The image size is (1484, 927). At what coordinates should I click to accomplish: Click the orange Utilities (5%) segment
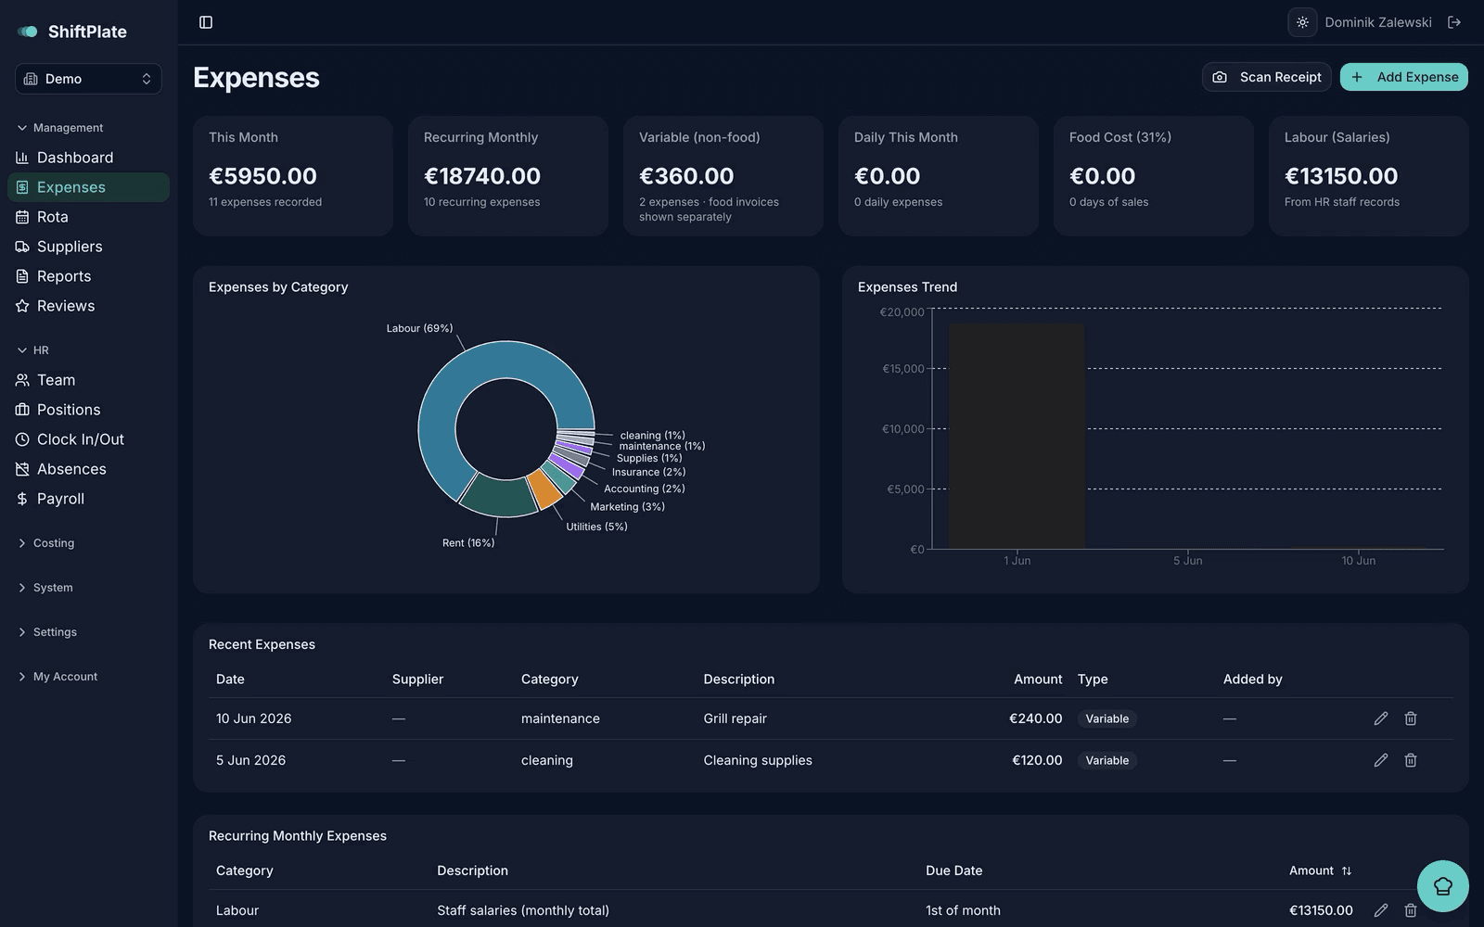(545, 489)
